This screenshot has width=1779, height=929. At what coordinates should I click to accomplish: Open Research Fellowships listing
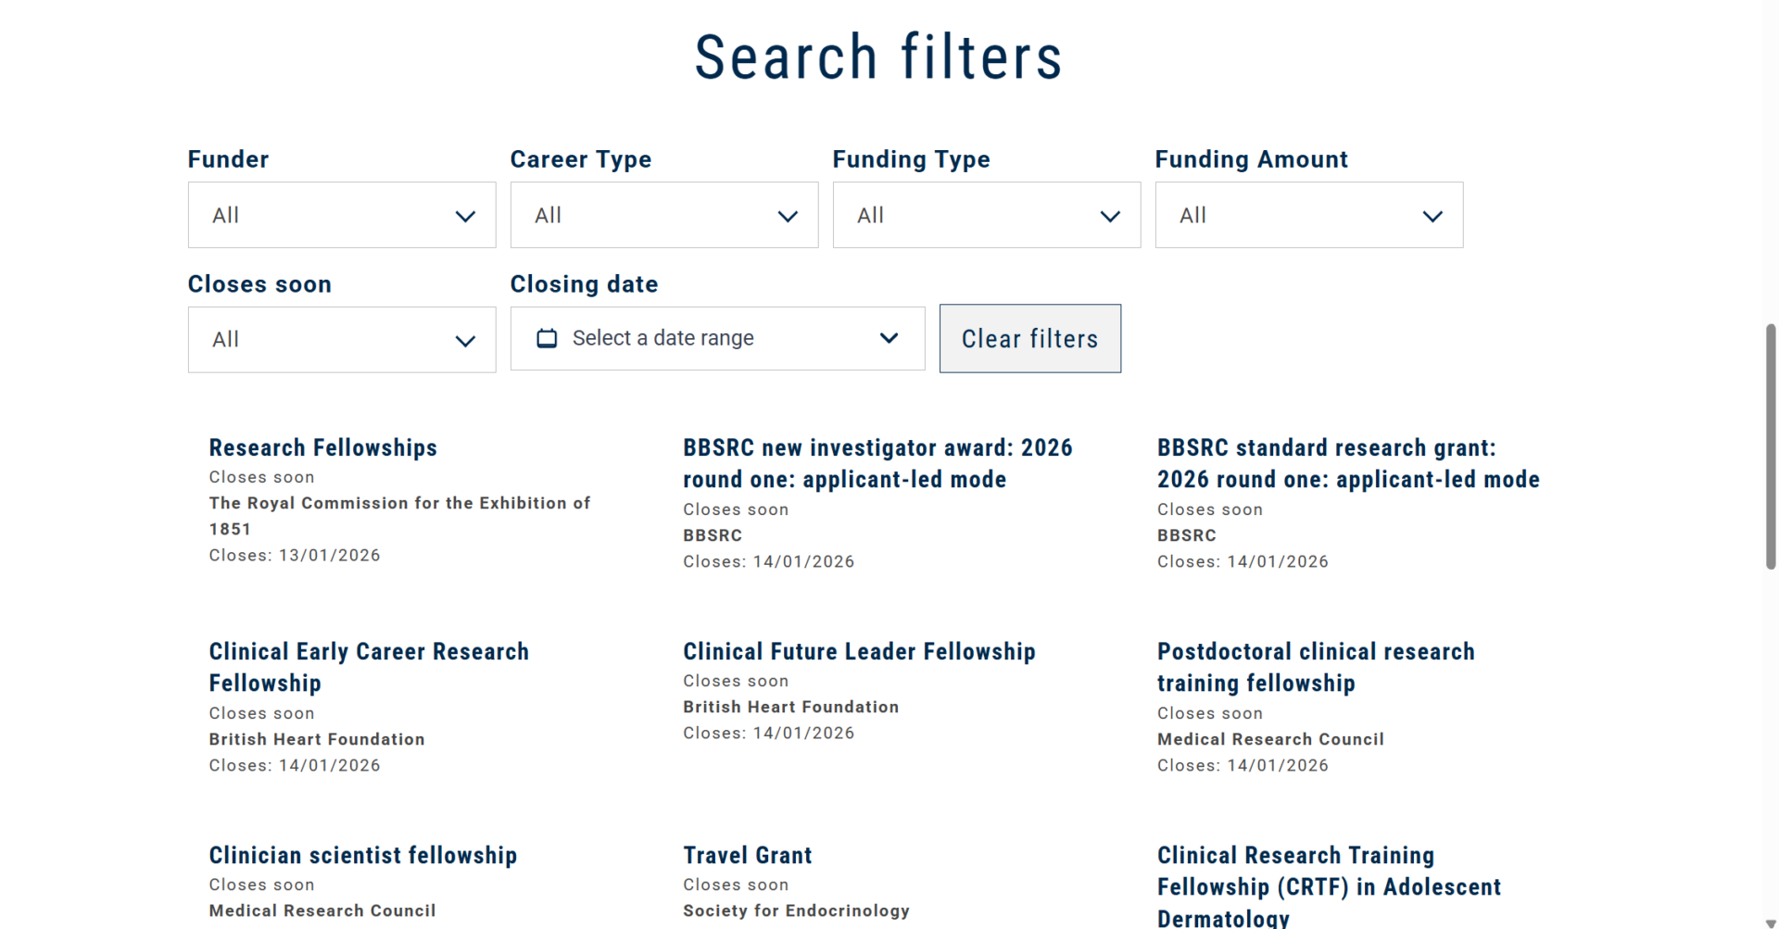(322, 448)
